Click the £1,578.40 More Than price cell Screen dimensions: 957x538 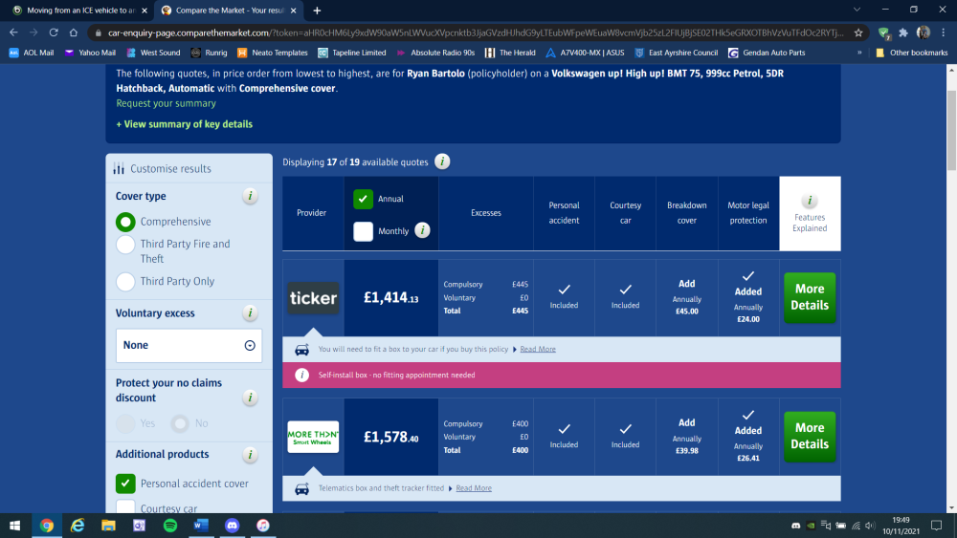[391, 437]
